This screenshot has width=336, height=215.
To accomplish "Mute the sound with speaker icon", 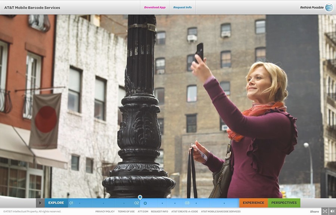I will click(332, 211).
